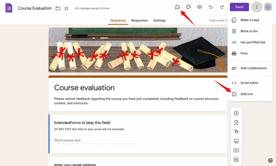
Task: Move form to folder using folder icon
Action: (58, 8)
